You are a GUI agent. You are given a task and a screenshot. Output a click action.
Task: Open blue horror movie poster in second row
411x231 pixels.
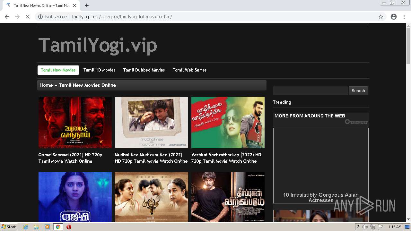pyautogui.click(x=75, y=197)
